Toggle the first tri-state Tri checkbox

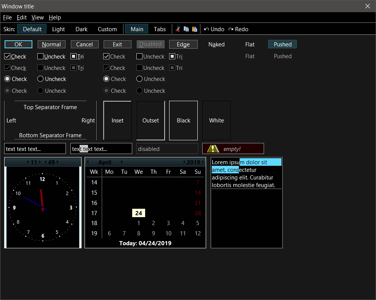(x=74, y=57)
